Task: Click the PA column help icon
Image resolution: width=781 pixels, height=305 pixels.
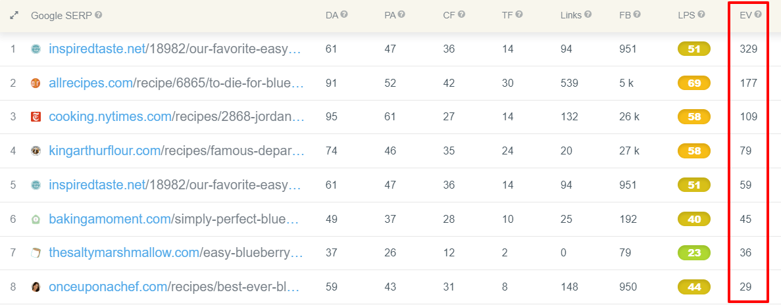Action: (401, 15)
